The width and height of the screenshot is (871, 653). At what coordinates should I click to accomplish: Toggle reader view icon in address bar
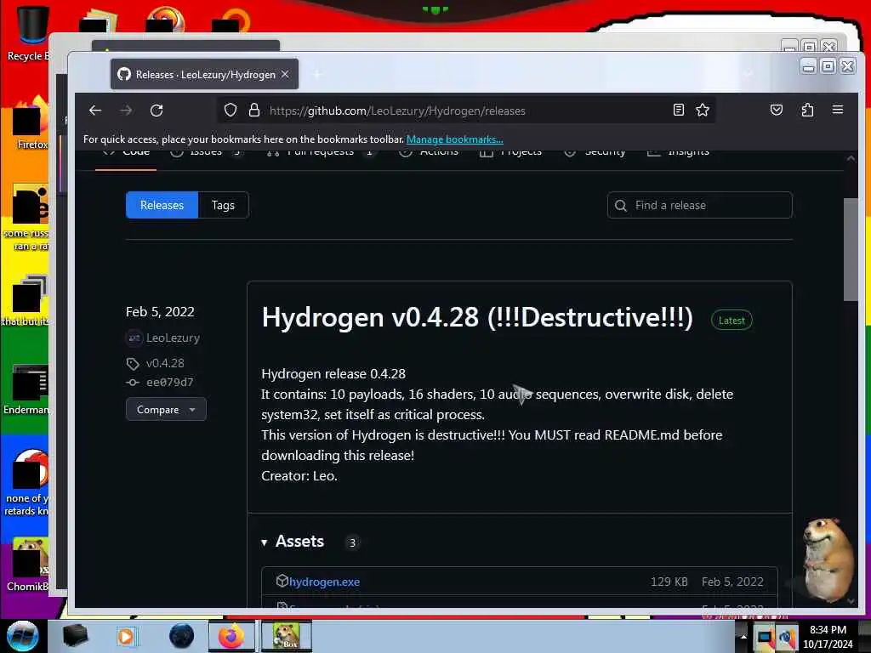click(678, 110)
